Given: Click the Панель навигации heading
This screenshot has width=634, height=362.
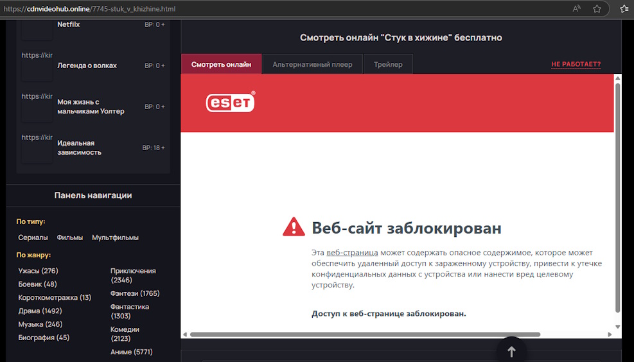Looking at the screenshot, I should (93, 196).
